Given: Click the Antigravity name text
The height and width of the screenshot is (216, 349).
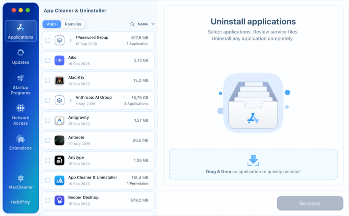Looking at the screenshot, I should 79,117.
